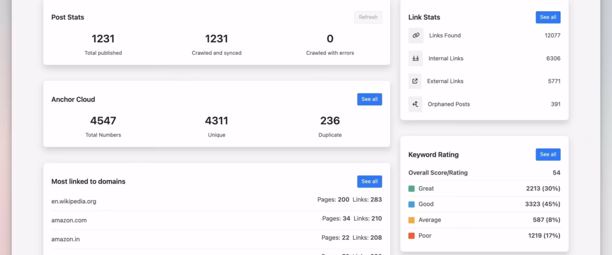Click the Links Found chain icon
This screenshot has height=255, width=612.
point(415,36)
